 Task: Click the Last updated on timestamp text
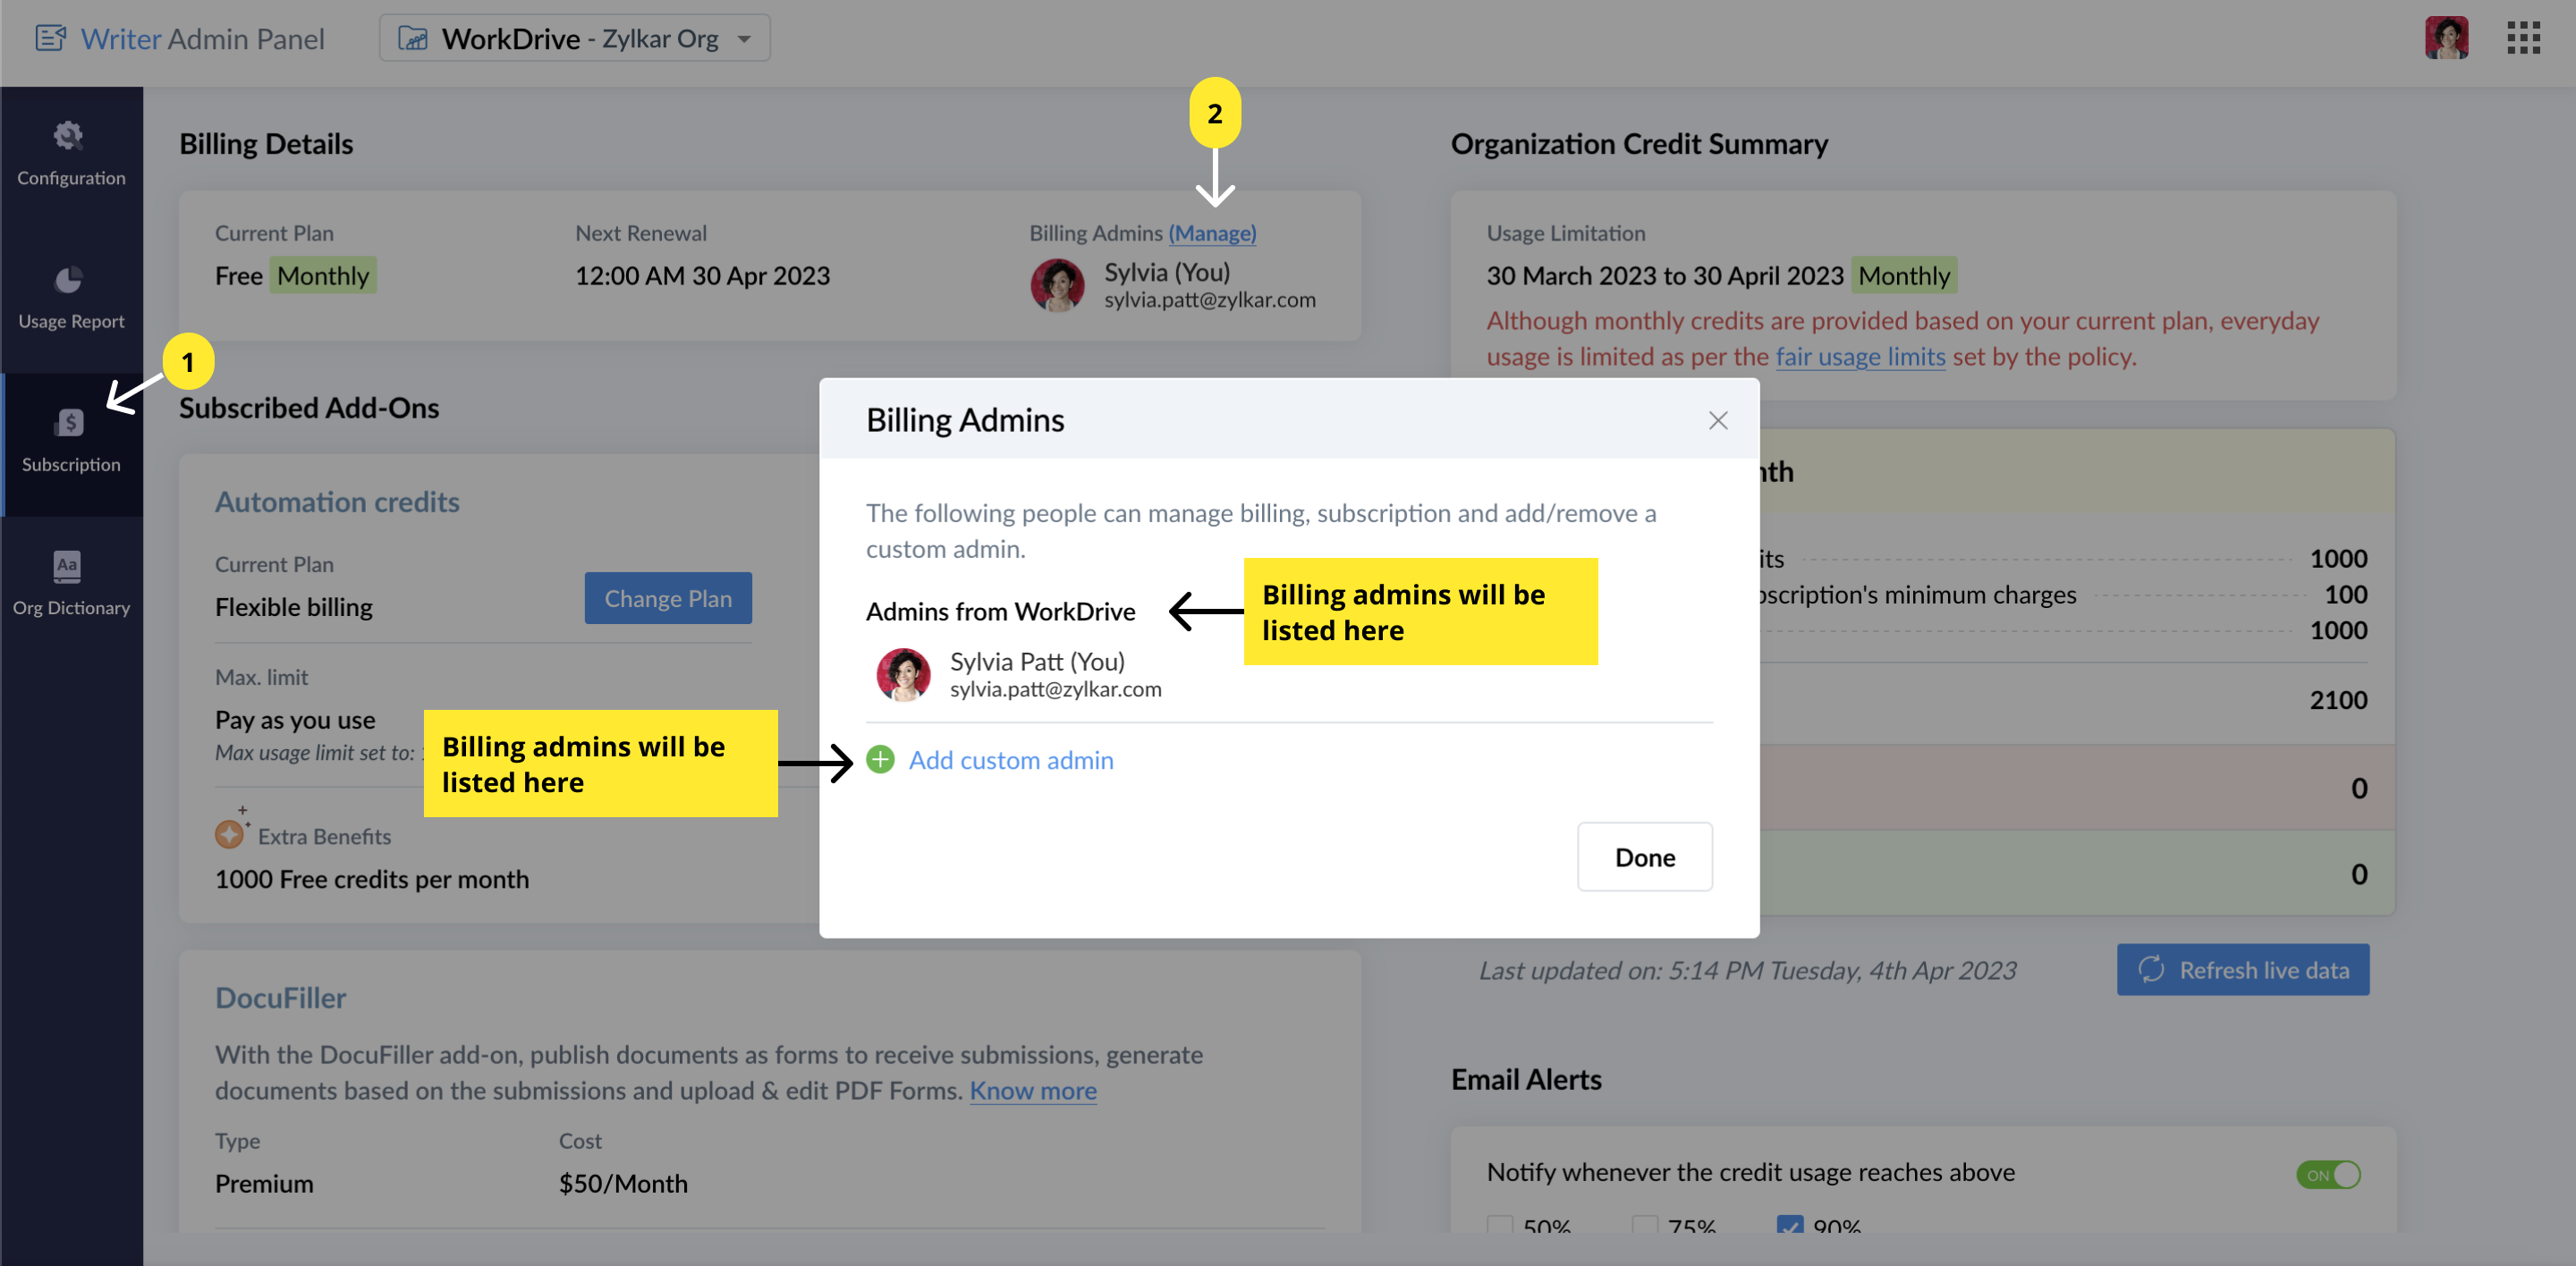[x=1747, y=970]
